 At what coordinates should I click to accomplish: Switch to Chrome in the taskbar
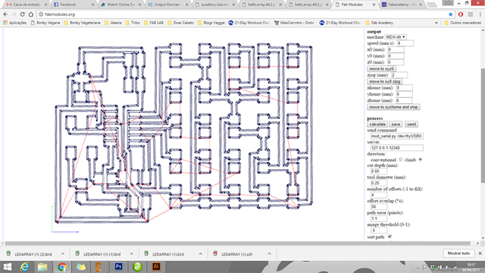pos(62,267)
